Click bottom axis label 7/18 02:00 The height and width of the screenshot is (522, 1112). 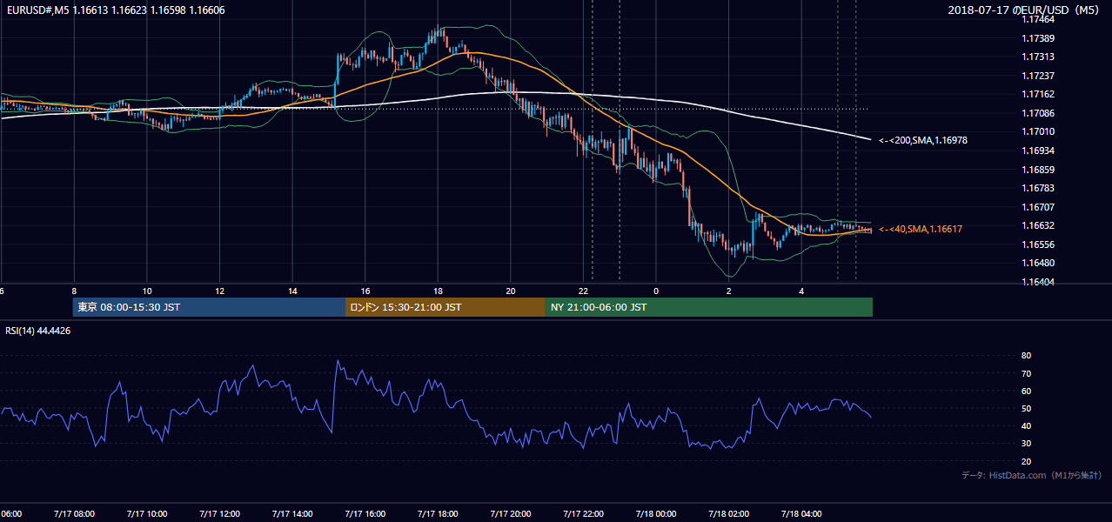[x=728, y=513]
